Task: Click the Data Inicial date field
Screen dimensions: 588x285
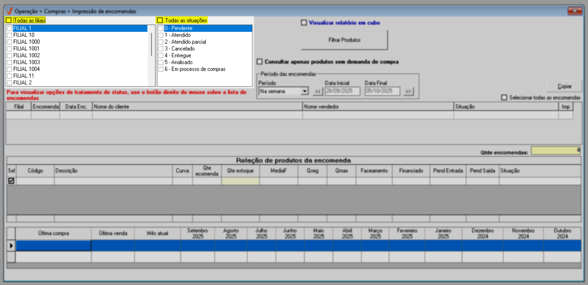Action: (342, 91)
